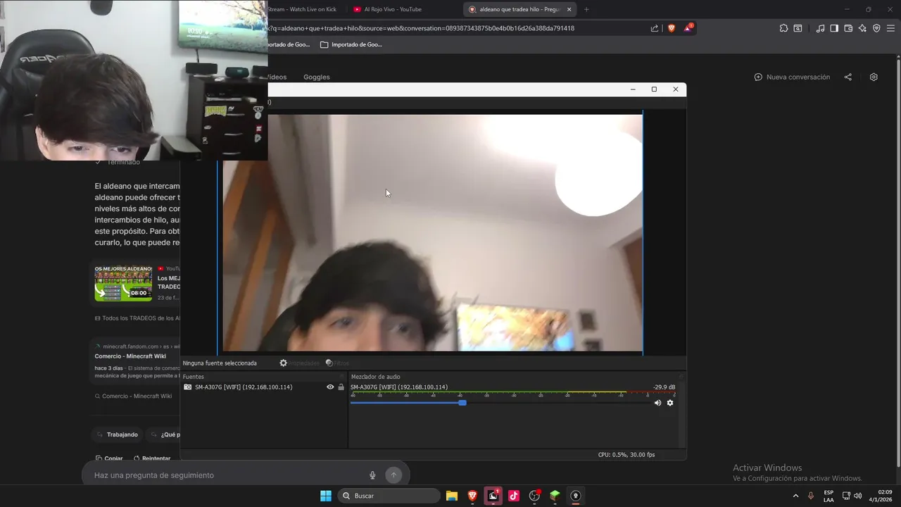Maximize the OBS preview window
The image size is (901, 507).
[654, 89]
